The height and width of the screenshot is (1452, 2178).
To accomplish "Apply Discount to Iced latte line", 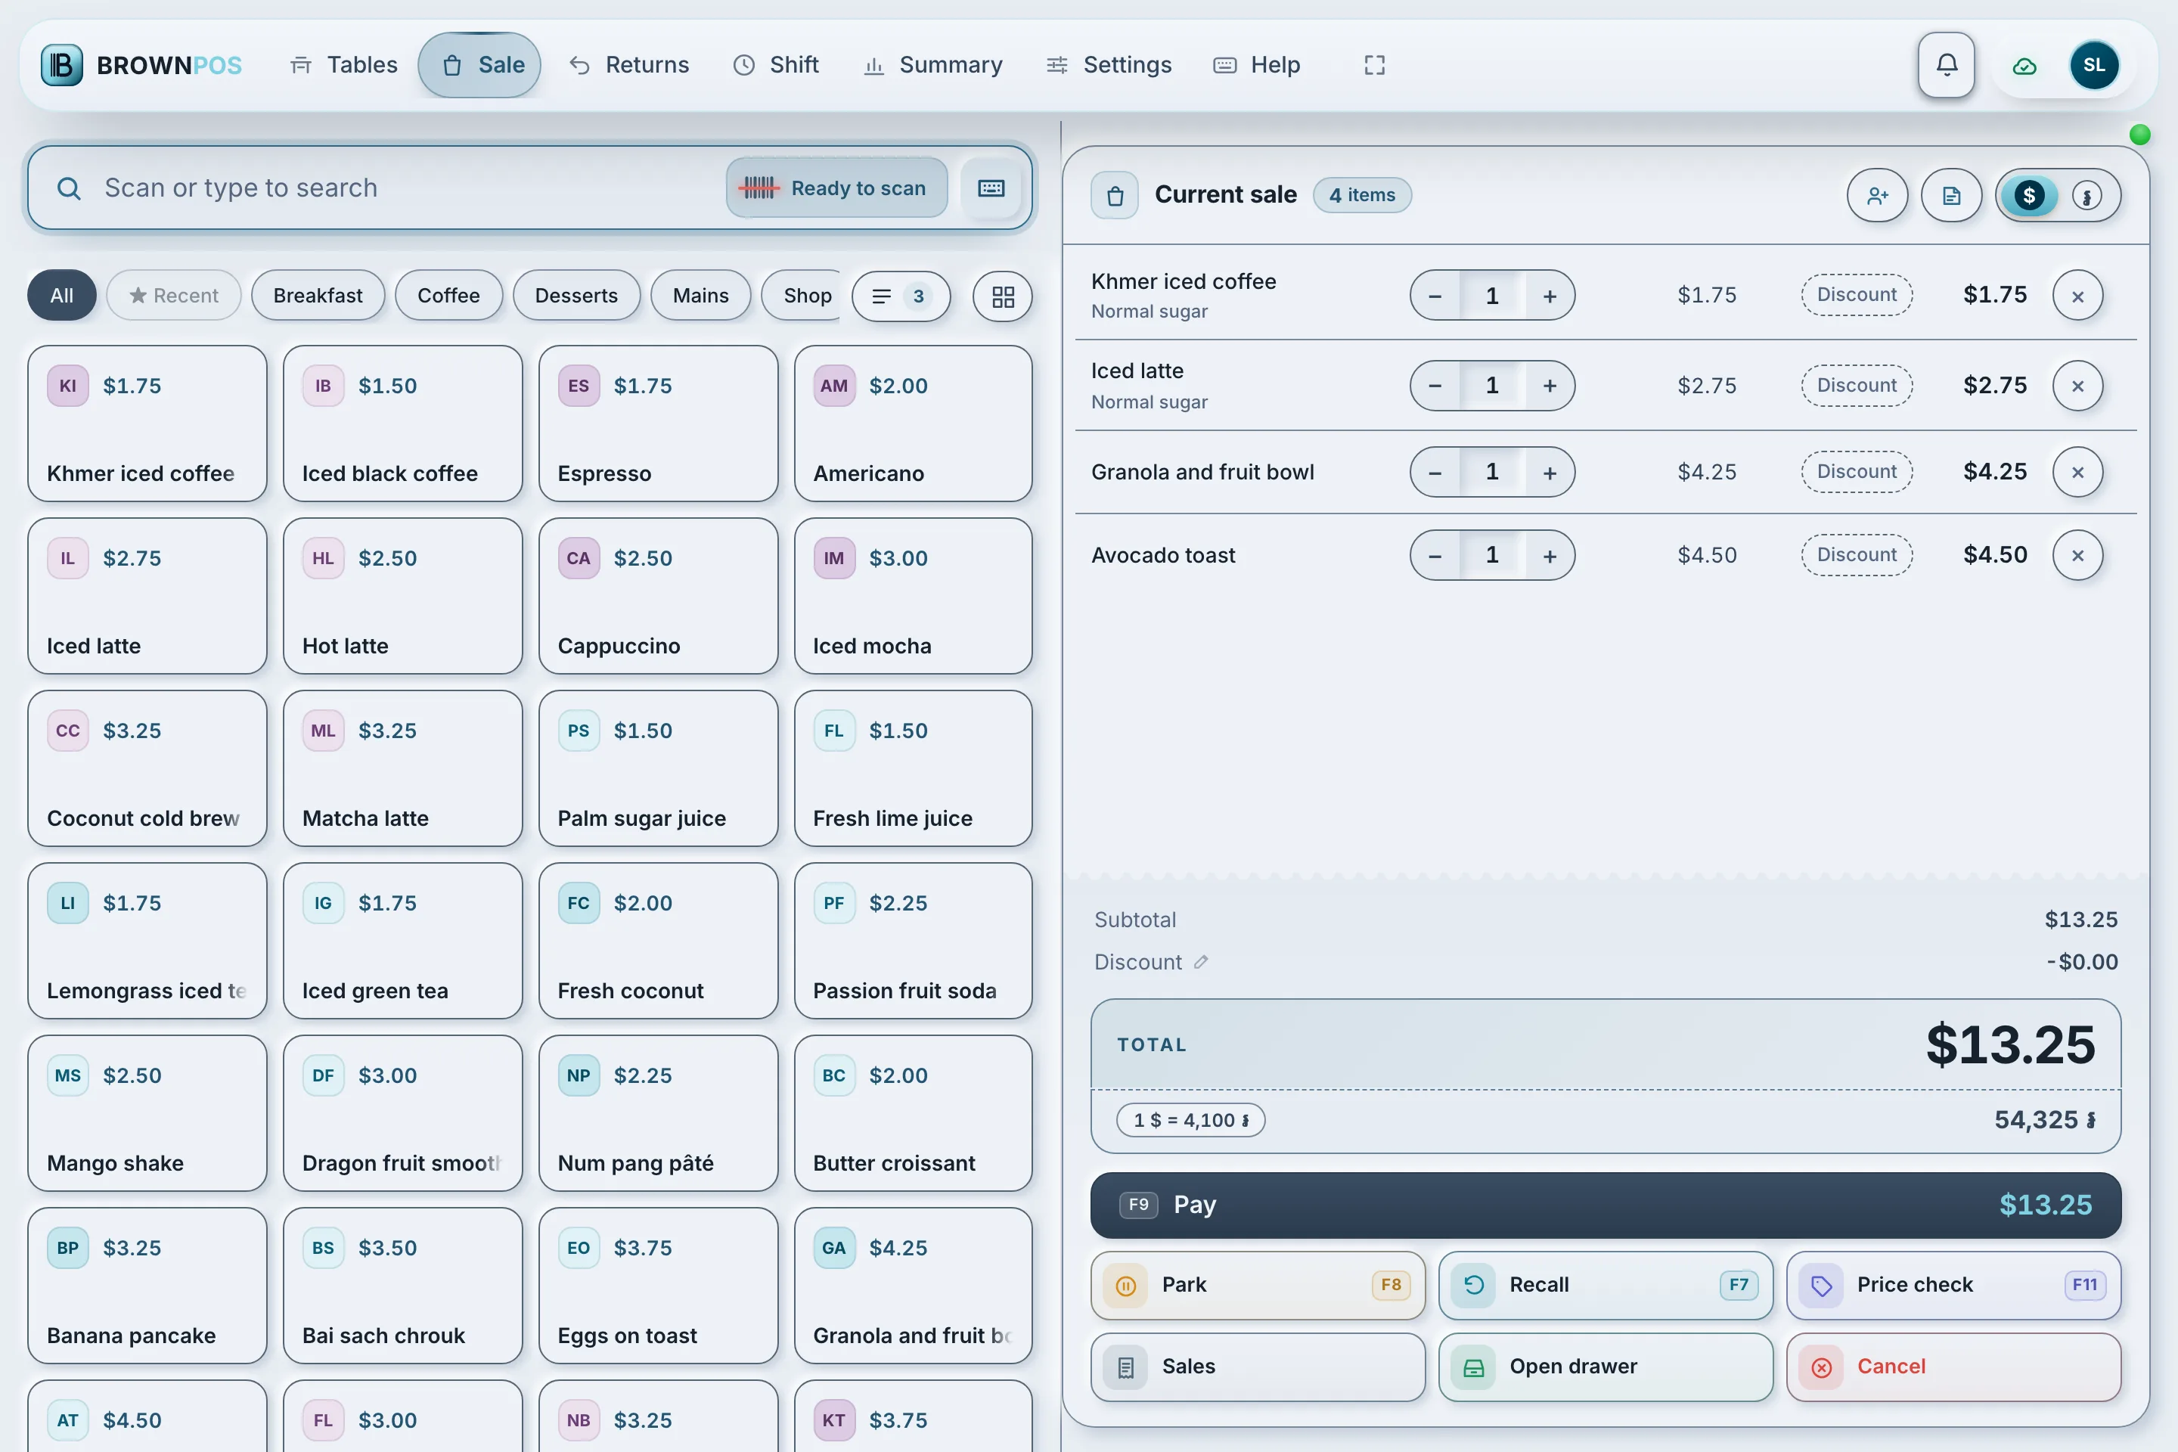I will pos(1857,385).
